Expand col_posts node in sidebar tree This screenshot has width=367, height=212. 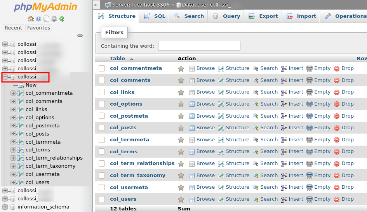13,134
